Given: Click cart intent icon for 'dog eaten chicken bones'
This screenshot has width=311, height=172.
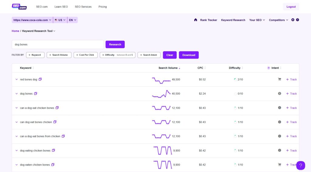Looking at the screenshot, I should coord(279,164).
